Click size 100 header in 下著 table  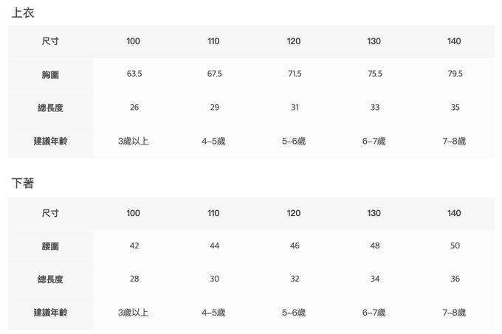point(134,213)
